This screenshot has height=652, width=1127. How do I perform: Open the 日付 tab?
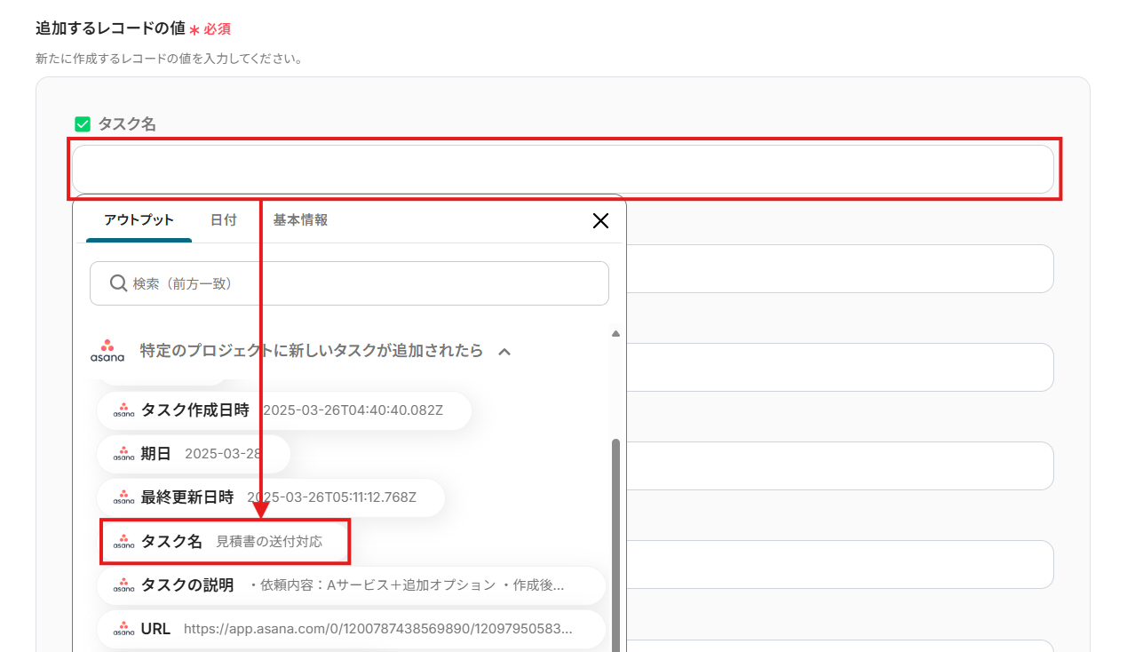pyautogui.click(x=224, y=220)
